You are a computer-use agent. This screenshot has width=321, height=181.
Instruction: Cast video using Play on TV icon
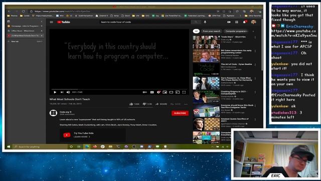(x=178, y=92)
